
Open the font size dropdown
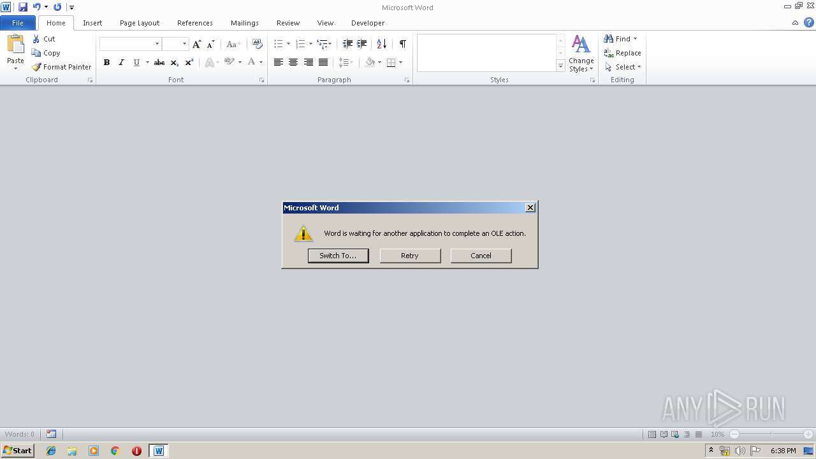tap(184, 44)
